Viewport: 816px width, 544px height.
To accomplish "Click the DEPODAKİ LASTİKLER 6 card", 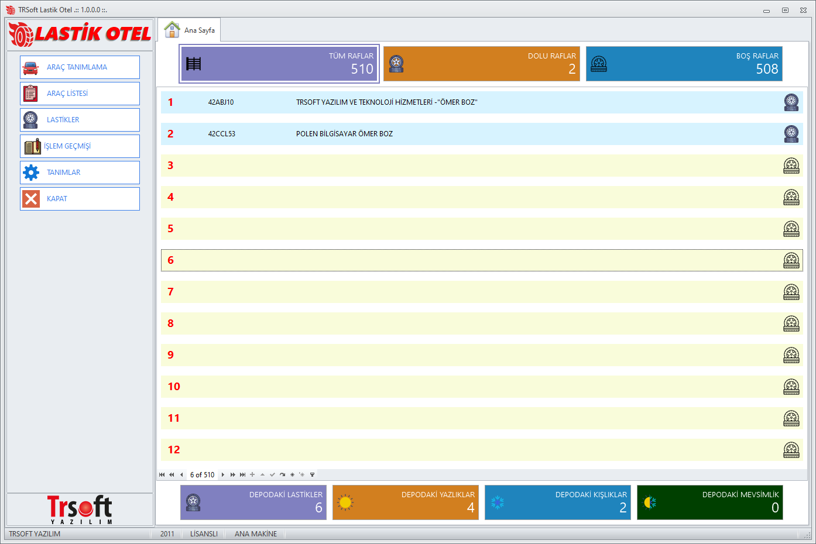I will [x=253, y=502].
